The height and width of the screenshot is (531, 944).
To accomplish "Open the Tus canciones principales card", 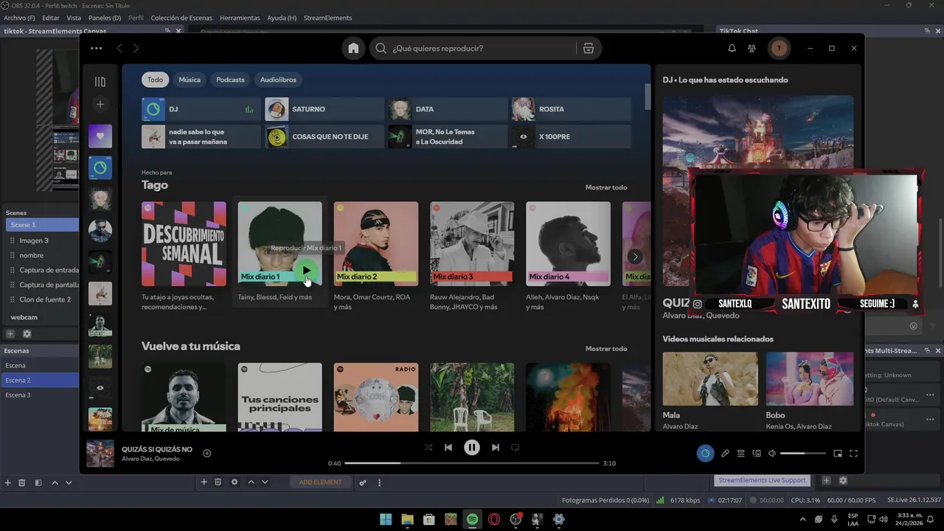I will [280, 397].
